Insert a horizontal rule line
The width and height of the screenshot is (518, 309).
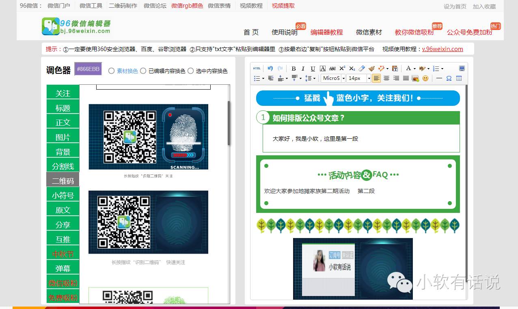coord(439,78)
